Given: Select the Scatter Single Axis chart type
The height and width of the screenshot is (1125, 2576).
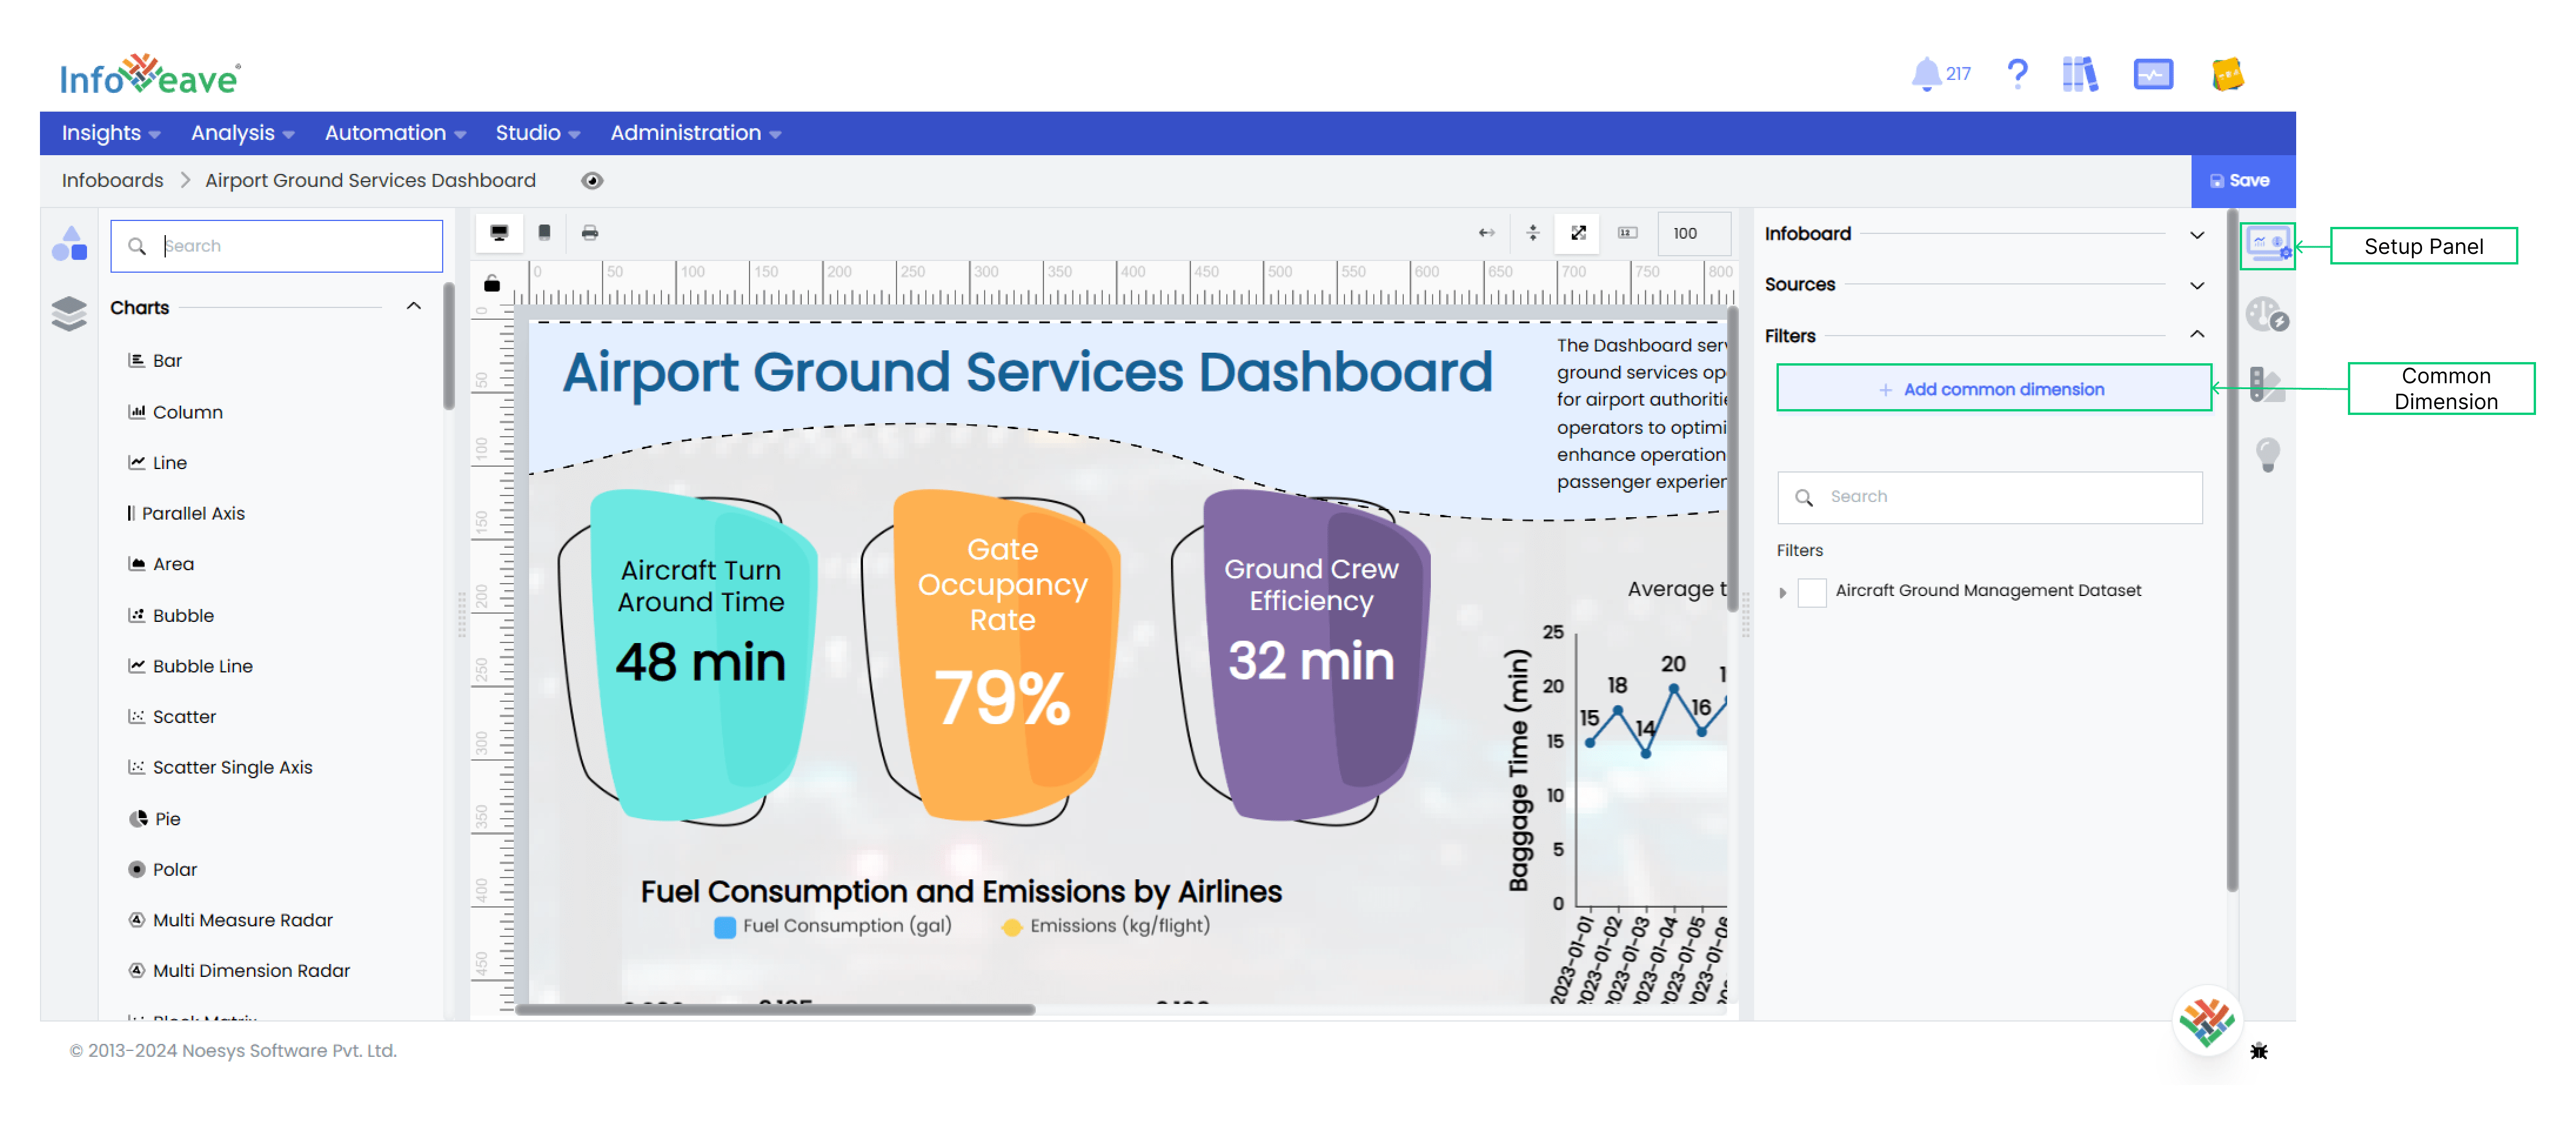Looking at the screenshot, I should [220, 768].
